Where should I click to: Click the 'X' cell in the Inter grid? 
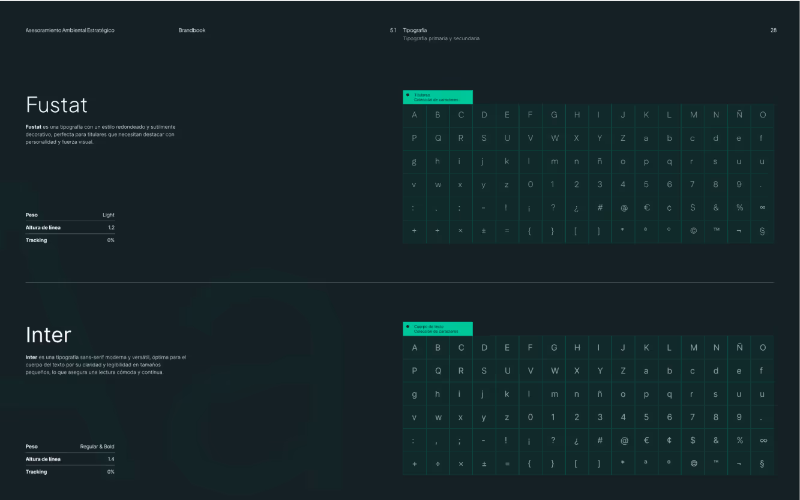[577, 371]
